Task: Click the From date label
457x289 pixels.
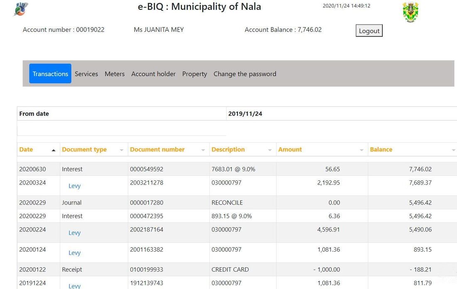Action: [x=34, y=114]
